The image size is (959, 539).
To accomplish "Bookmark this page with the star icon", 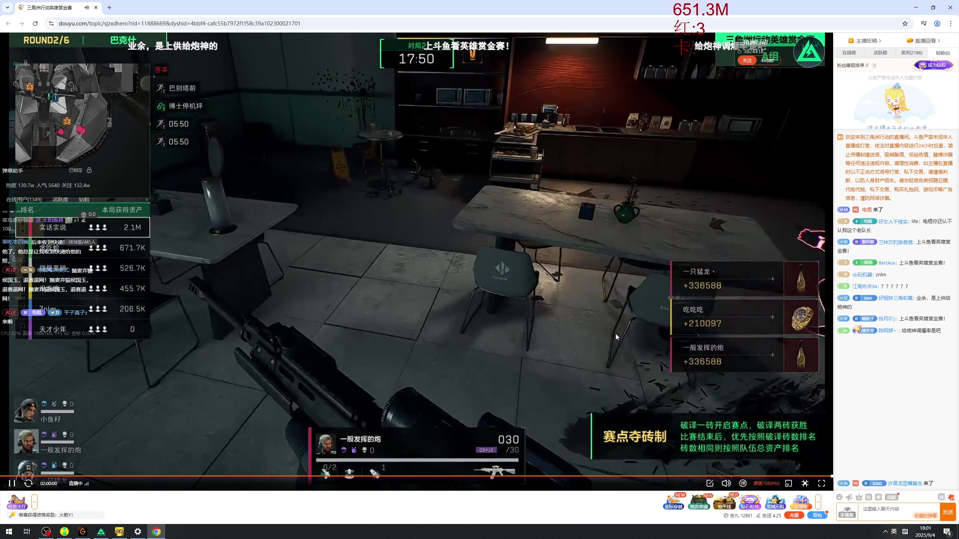I will point(905,23).
